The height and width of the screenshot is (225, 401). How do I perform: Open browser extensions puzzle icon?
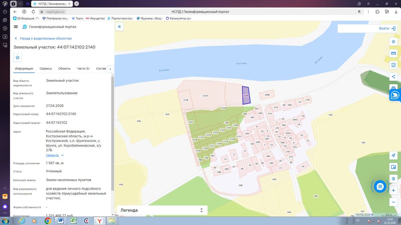coord(378,12)
